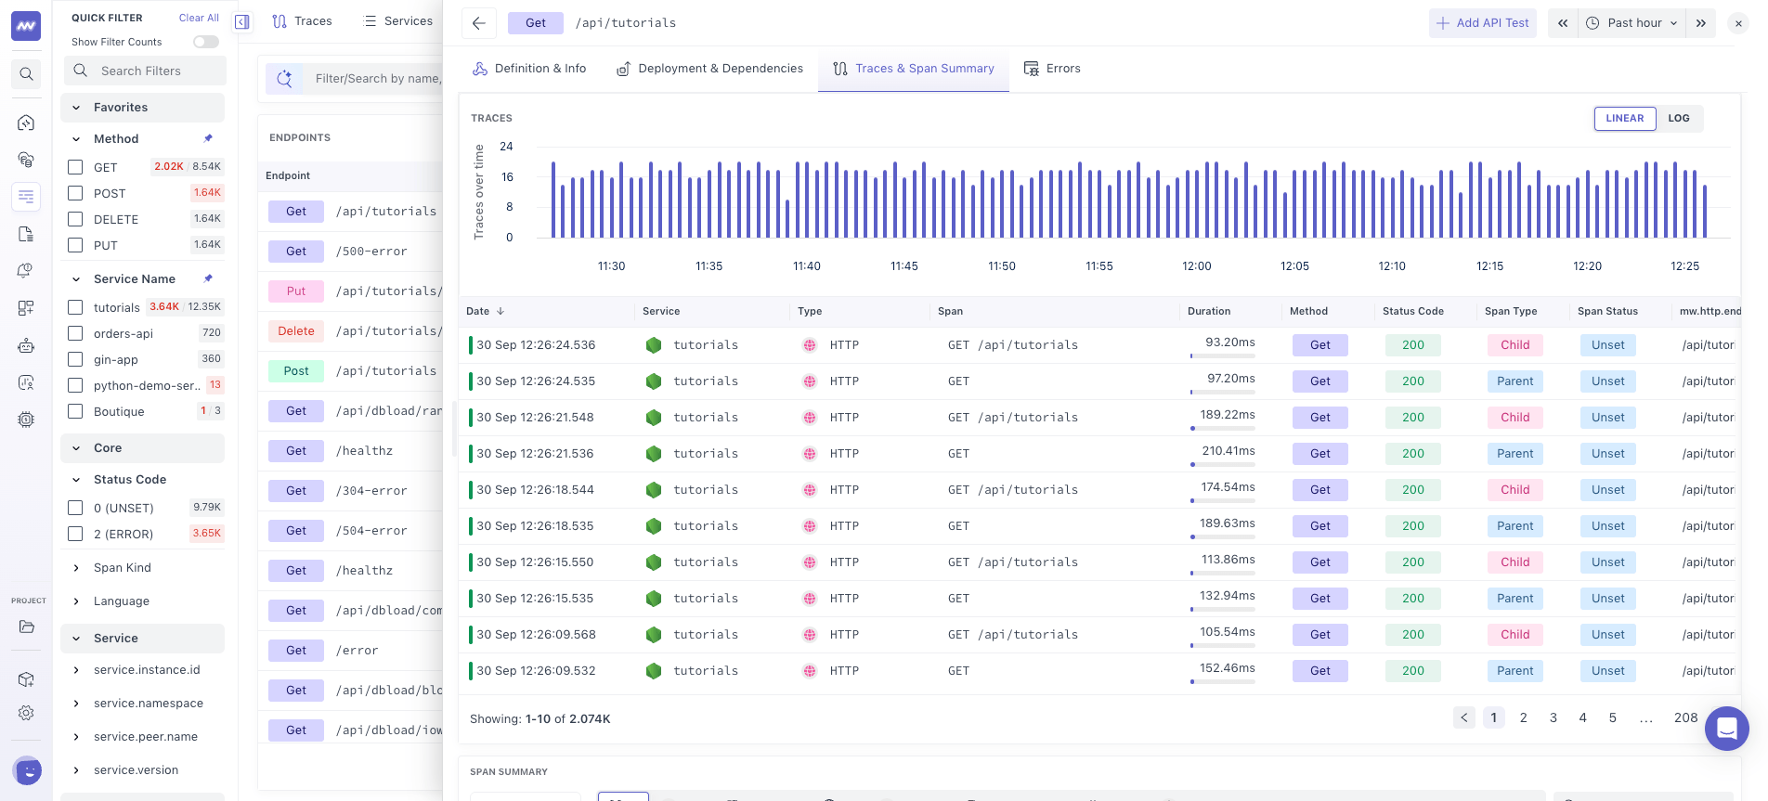Expand service.instance.id filter
1768x801 pixels.
(x=76, y=670)
